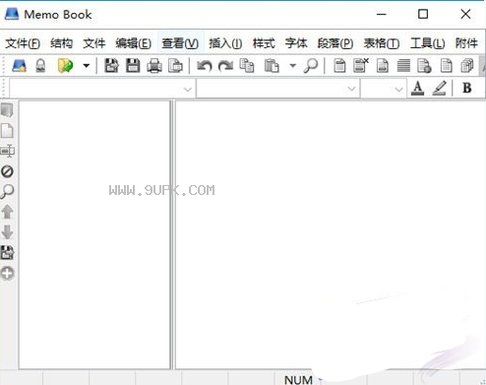Open the first style combo box
The image size is (486, 385).
point(102,89)
